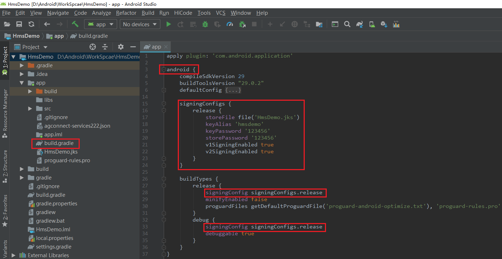Open the HiCode menu

(x=183, y=13)
